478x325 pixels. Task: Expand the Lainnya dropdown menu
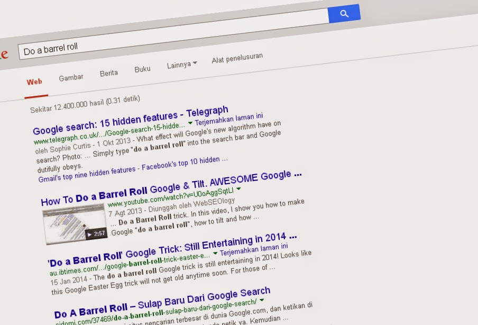pyautogui.click(x=182, y=65)
